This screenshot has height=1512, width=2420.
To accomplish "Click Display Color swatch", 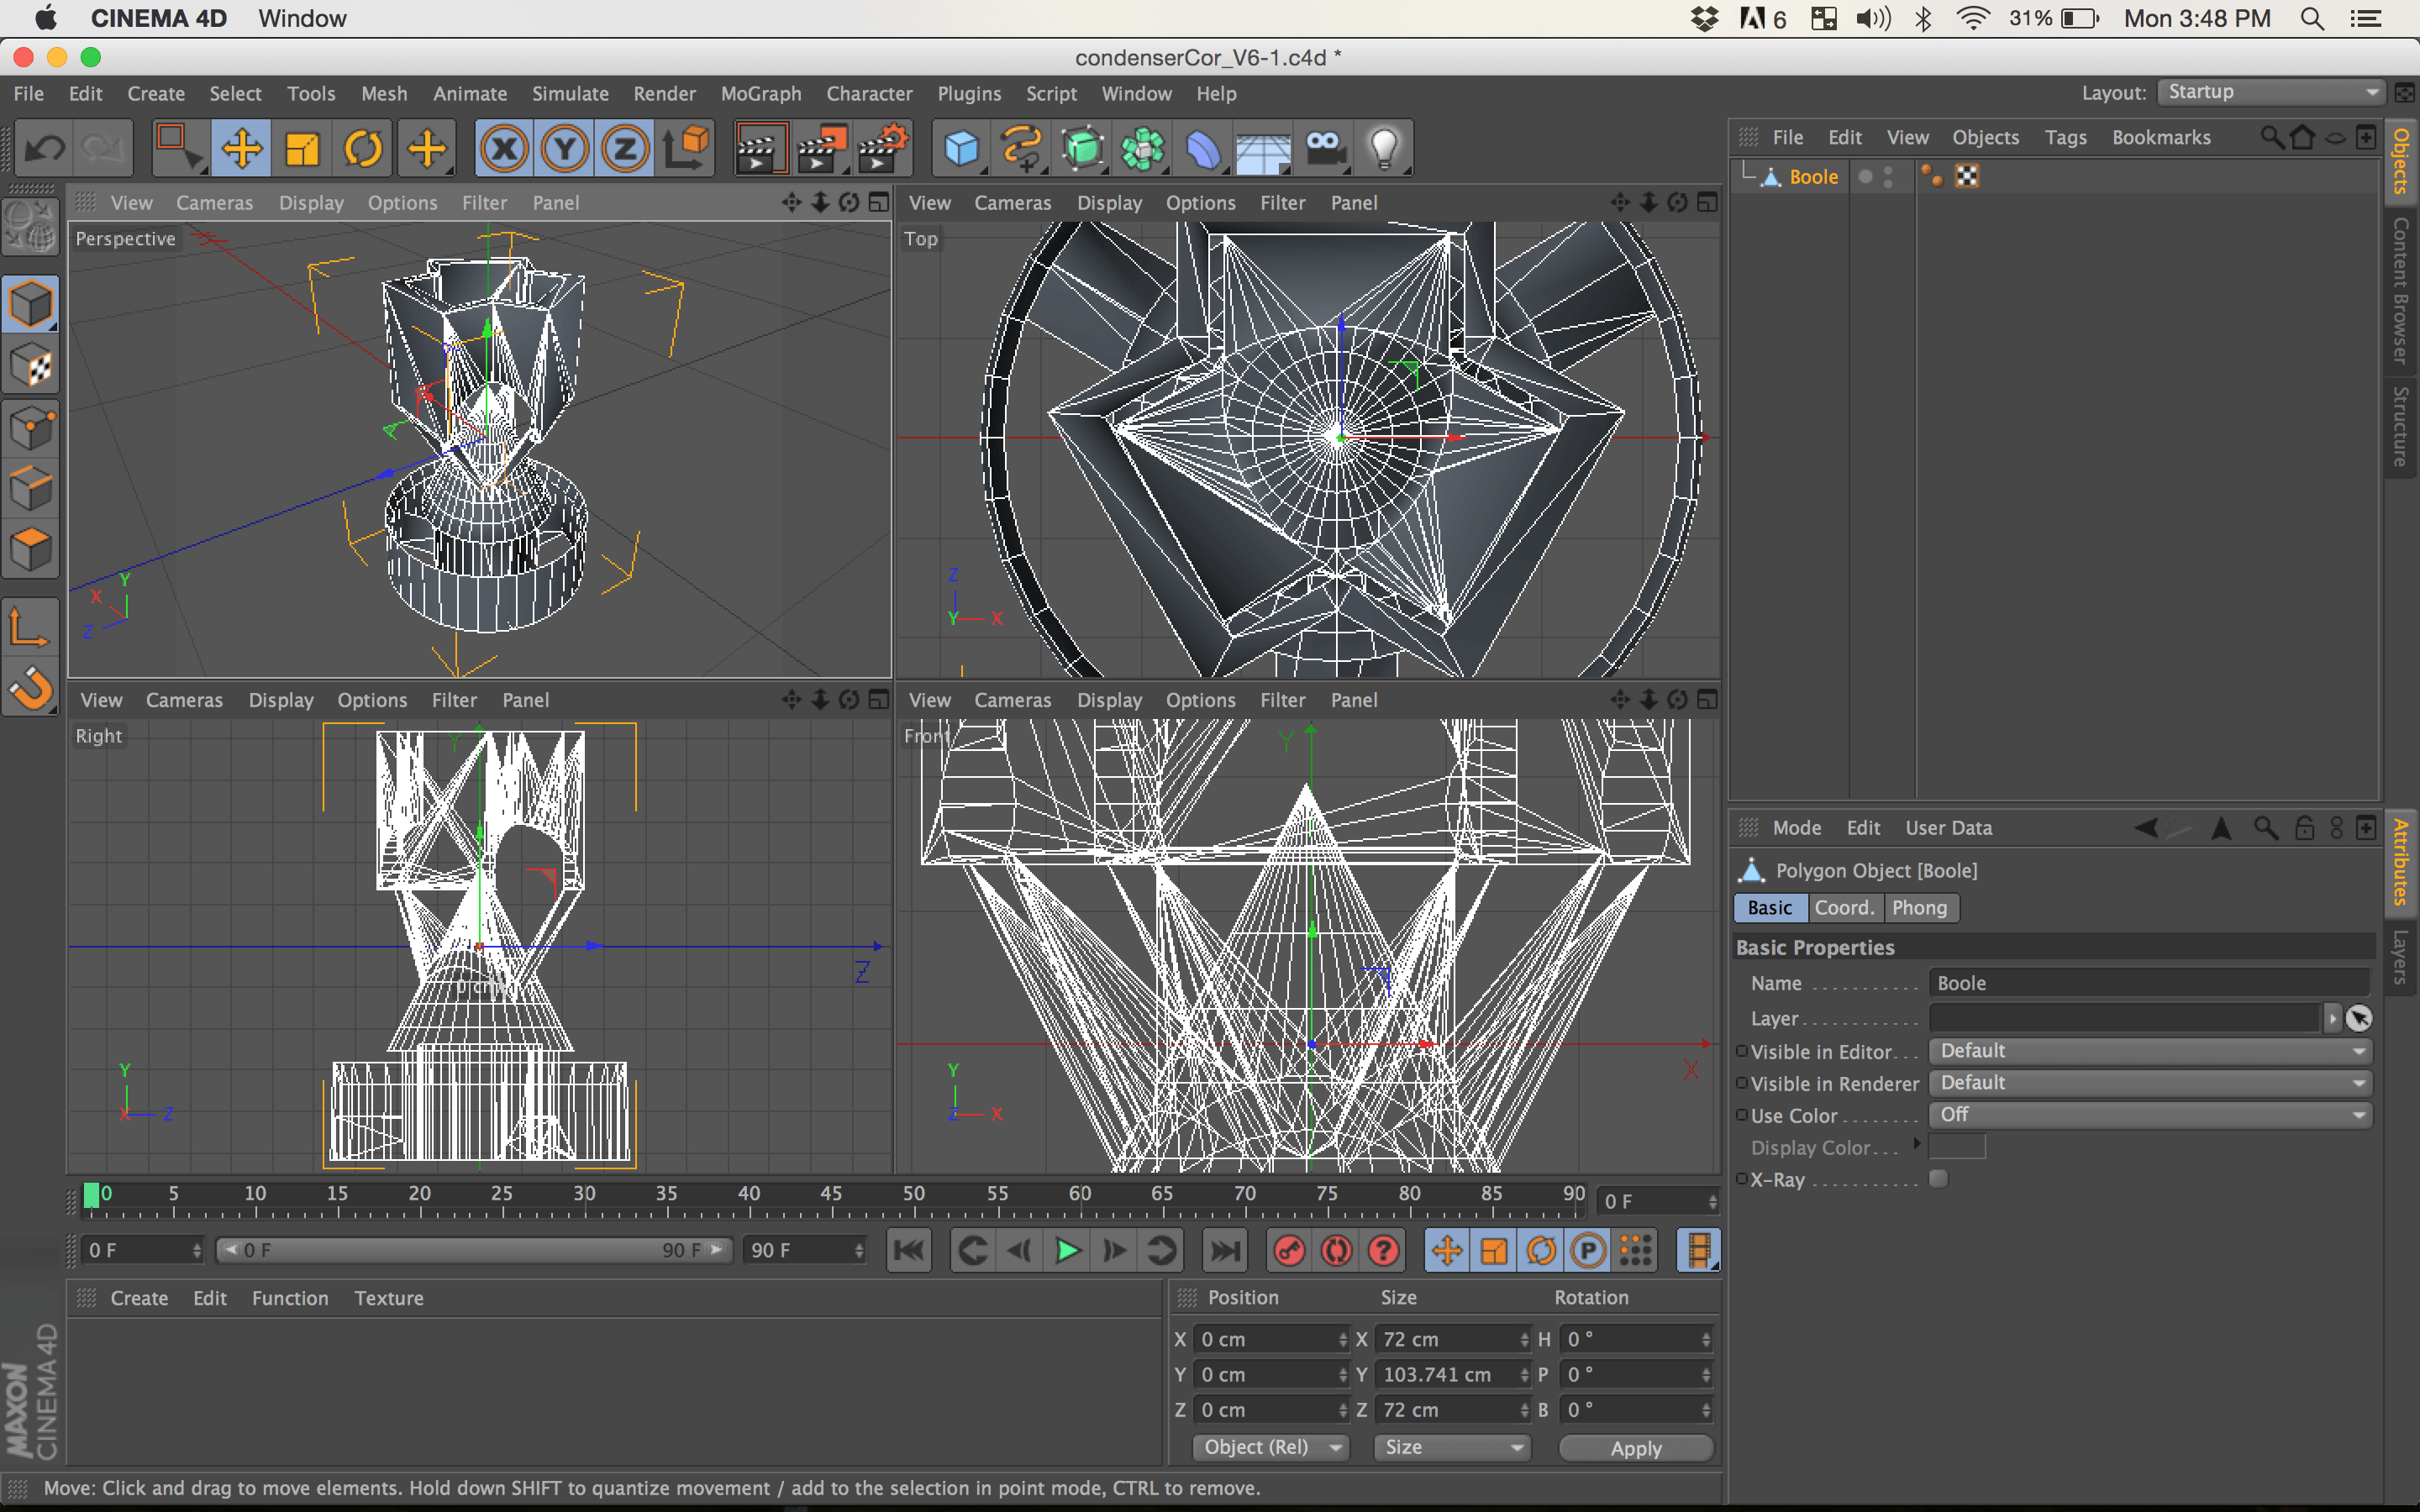I will click(1957, 1147).
